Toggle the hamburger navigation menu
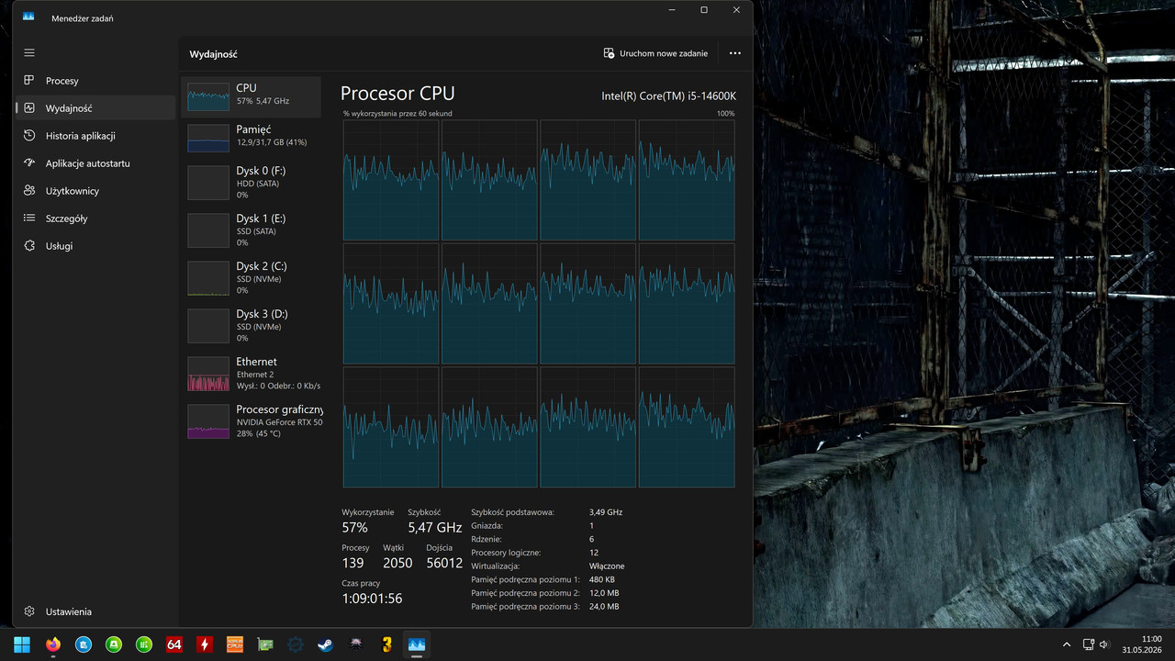 tap(29, 53)
